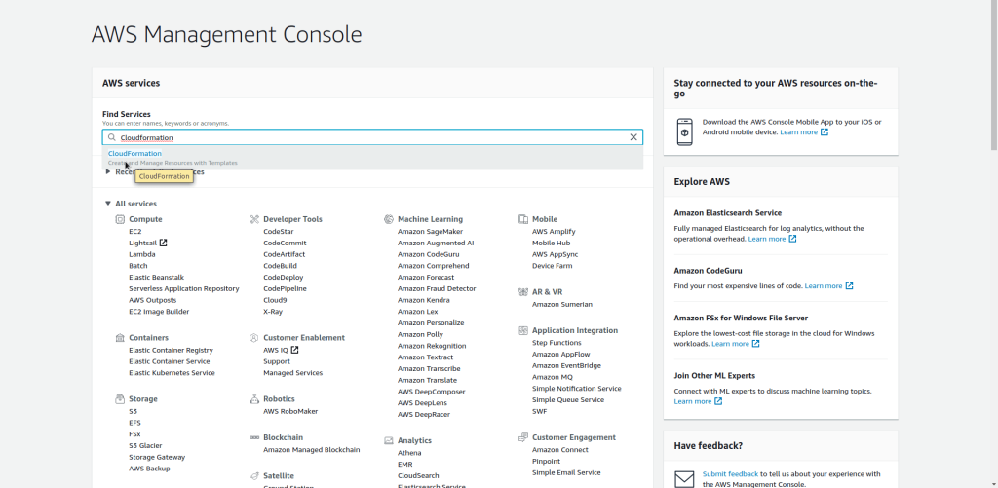Open Learn more for the Console Mobile App
The width and height of the screenshot is (998, 488).
coord(799,132)
